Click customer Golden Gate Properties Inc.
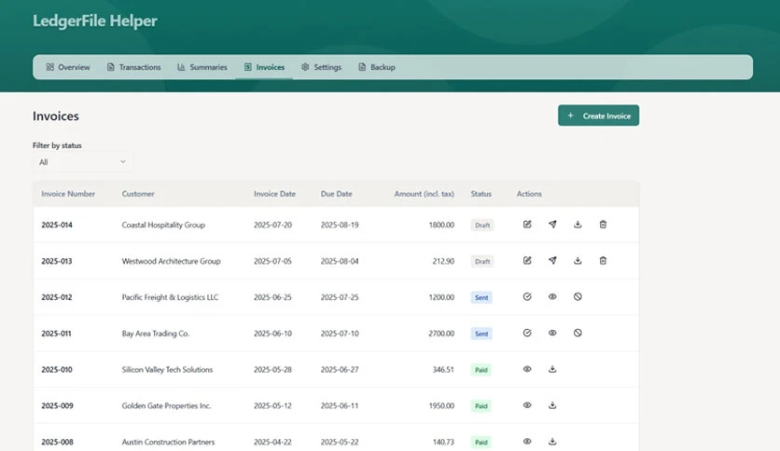This screenshot has height=451, width=780. point(167,405)
